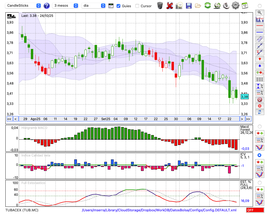
Task: Click the red record dot button
Action: coord(260,106)
